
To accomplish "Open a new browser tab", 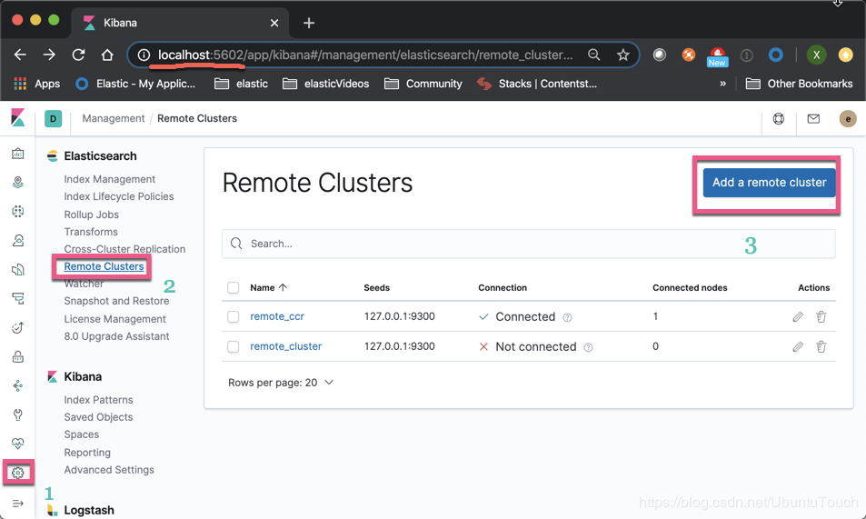I will pyautogui.click(x=309, y=23).
